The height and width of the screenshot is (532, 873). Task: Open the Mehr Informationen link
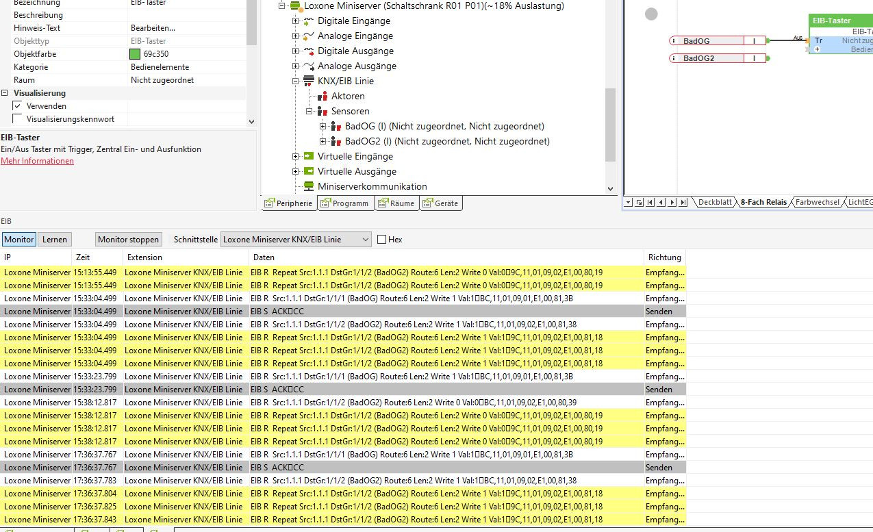(x=37, y=161)
